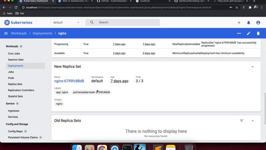The width and height of the screenshot is (266, 150).
Task: Go to the Deployments breadcrumb
Action: click(x=42, y=33)
